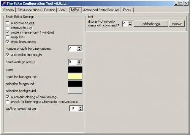The image size is (190, 135).
Task: Click 'number of digits for Linenumbers:' label
Action: (28, 48)
